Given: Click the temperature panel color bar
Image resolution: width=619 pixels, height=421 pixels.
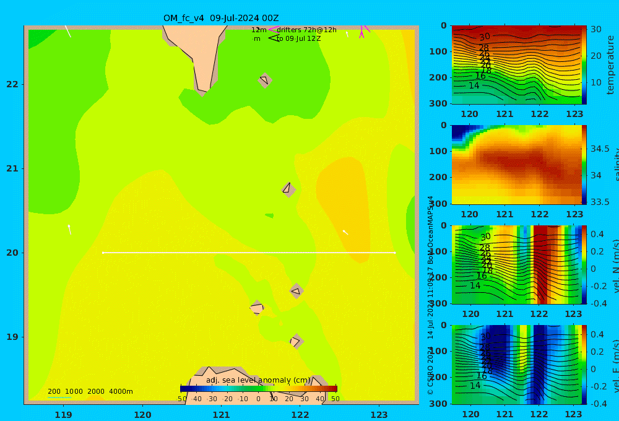Looking at the screenshot, I should pyautogui.click(x=584, y=65).
